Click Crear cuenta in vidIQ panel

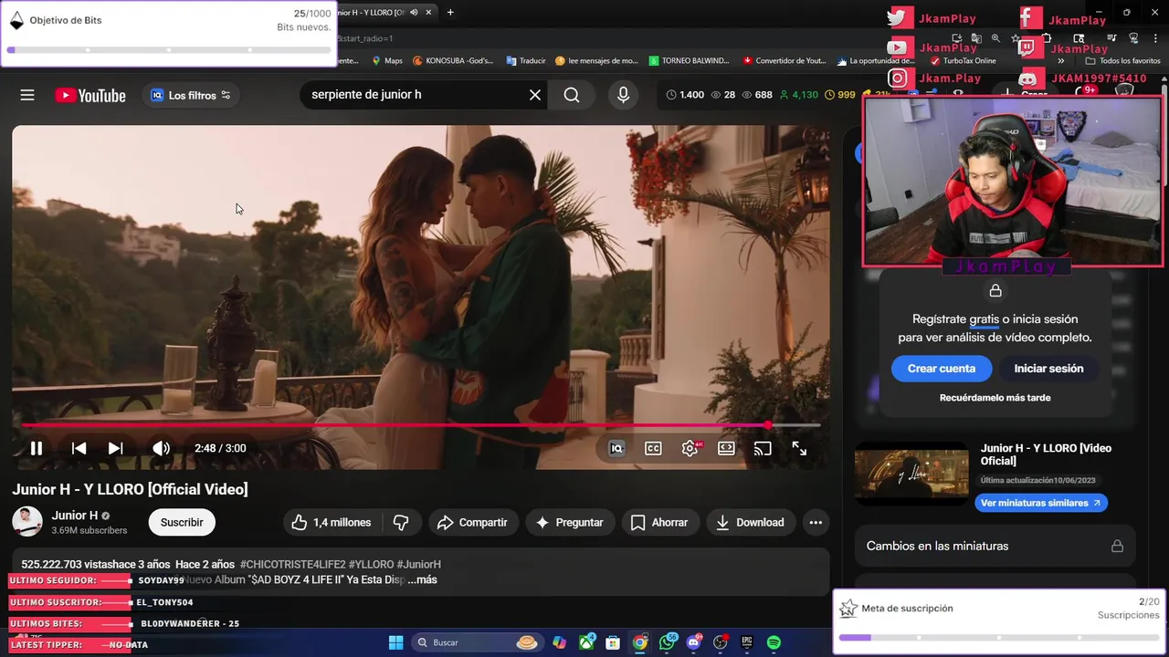coord(942,369)
